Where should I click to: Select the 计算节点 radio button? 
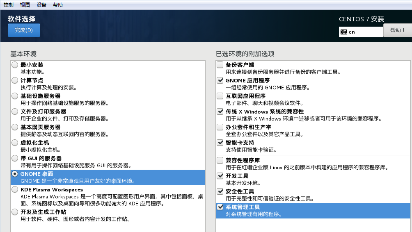click(x=15, y=80)
